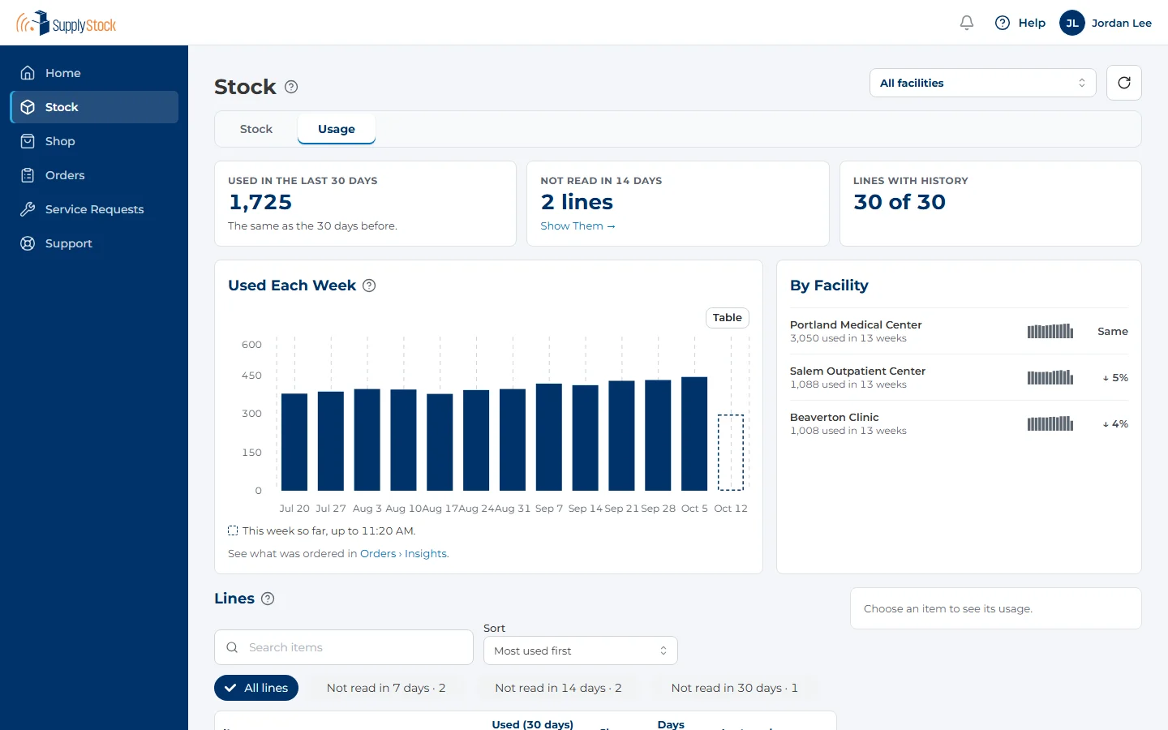Click the Support lifebuoy icon
The width and height of the screenshot is (1168, 730).
tap(28, 243)
